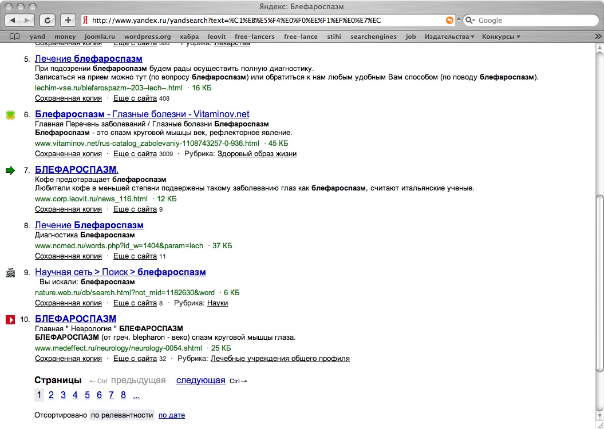Open rubric 'Лечебные учреждения общего профиля'
The width and height of the screenshot is (604, 429).
[x=280, y=359]
